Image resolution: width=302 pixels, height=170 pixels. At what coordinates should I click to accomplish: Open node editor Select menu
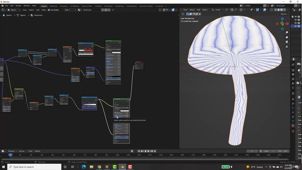tap(31, 10)
